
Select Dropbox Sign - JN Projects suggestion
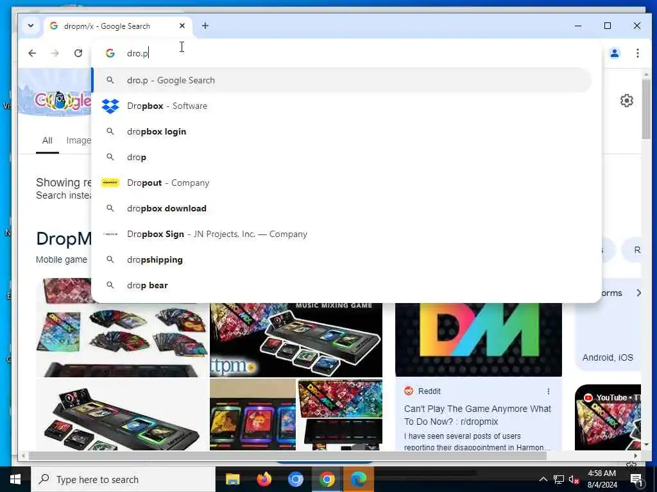341,234
